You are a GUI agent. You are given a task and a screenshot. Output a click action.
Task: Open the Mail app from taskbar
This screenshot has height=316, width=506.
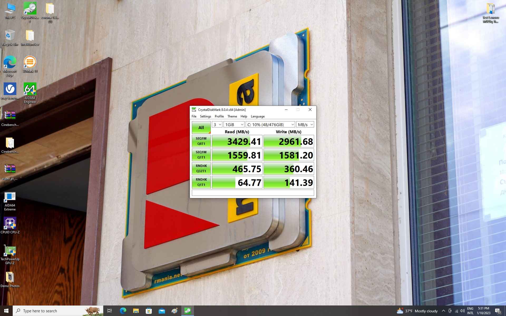[162, 311]
